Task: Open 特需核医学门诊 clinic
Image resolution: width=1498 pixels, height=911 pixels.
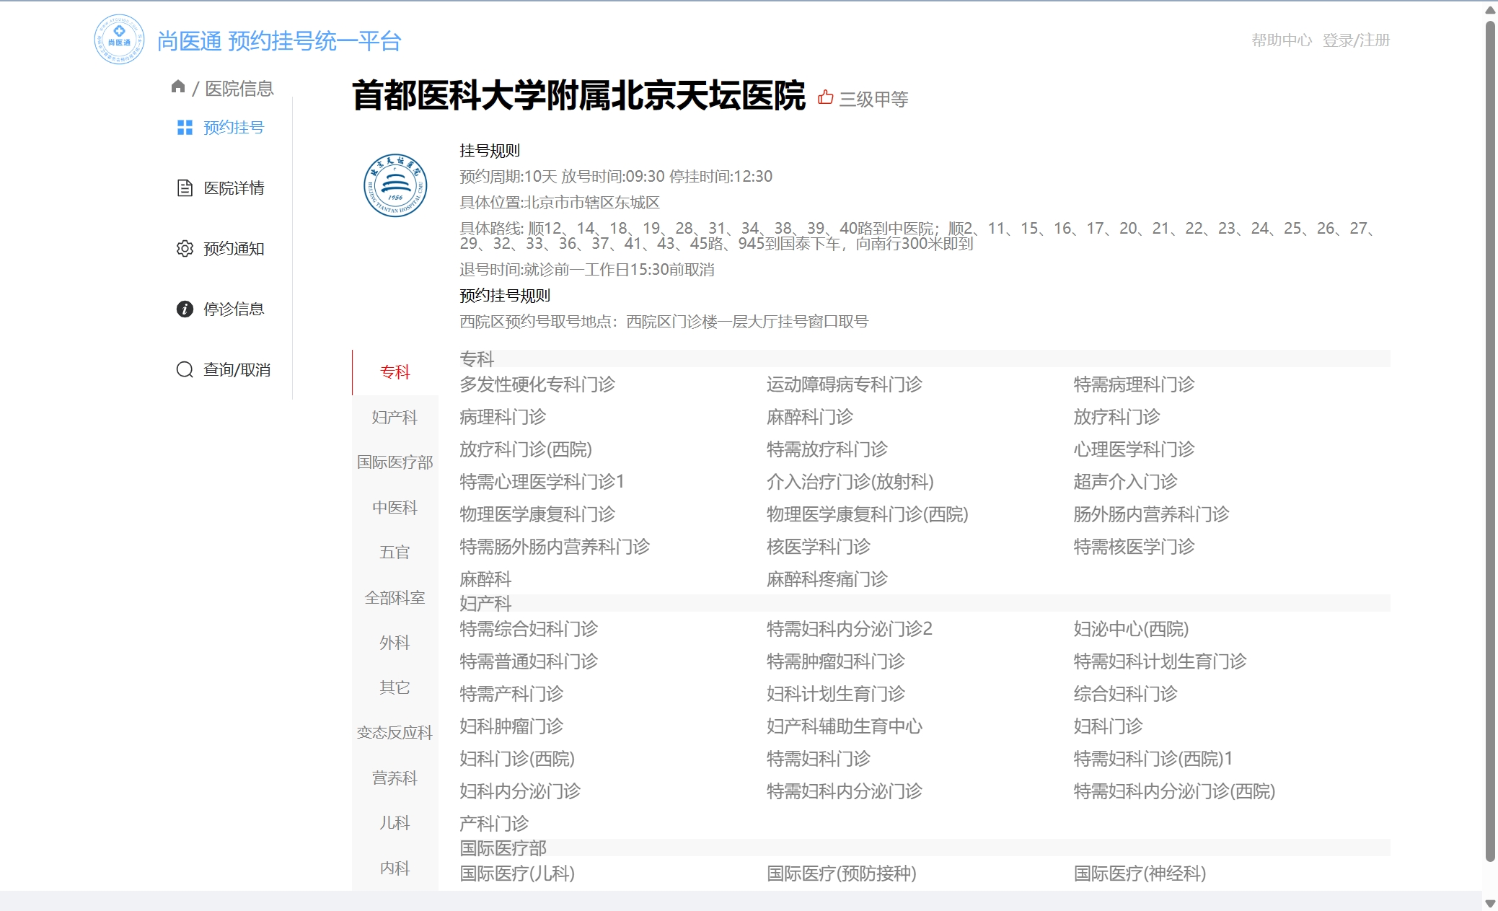Action: click(x=1134, y=547)
